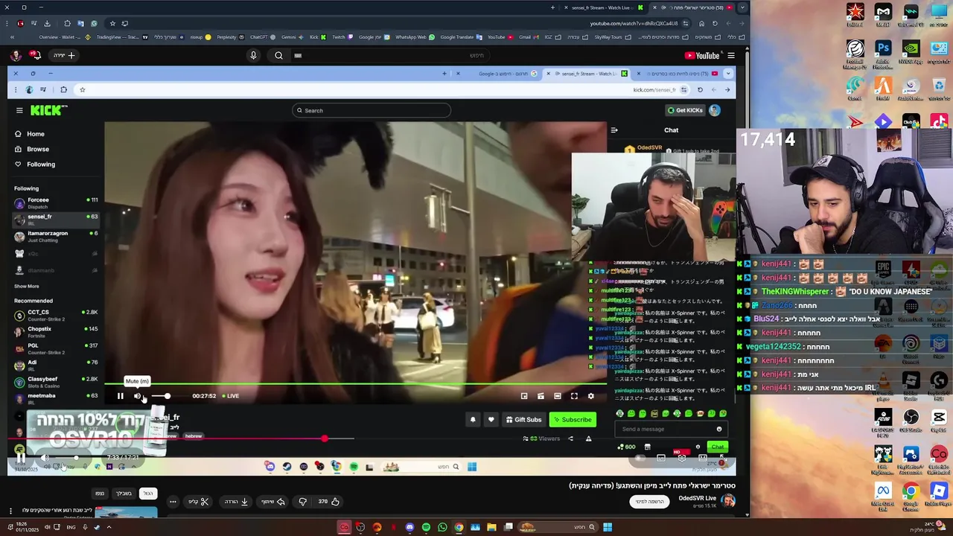Viewport: 953px width, 536px height.
Task: Open YouTube create button
Action: tap(65, 55)
